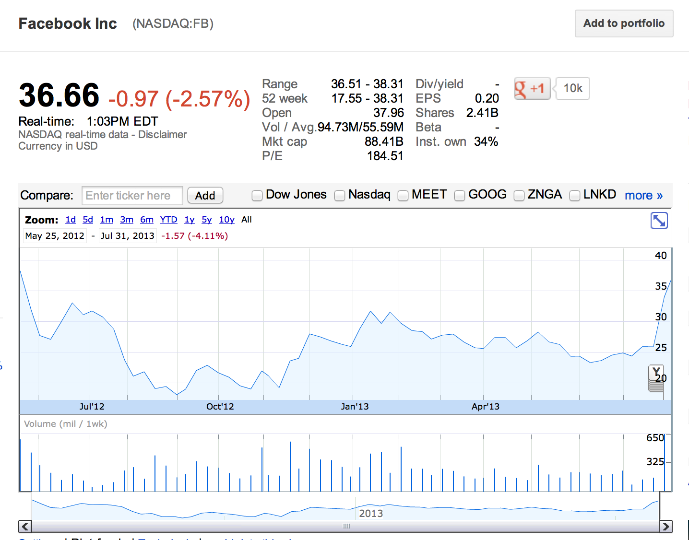Enable the Nasdaq comparison

pos(340,196)
